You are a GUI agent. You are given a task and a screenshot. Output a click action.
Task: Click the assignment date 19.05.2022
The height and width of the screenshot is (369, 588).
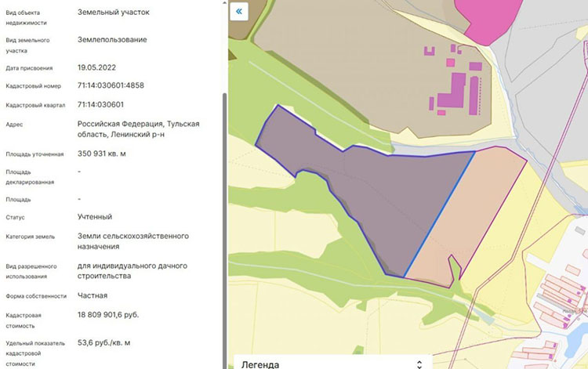click(x=98, y=67)
